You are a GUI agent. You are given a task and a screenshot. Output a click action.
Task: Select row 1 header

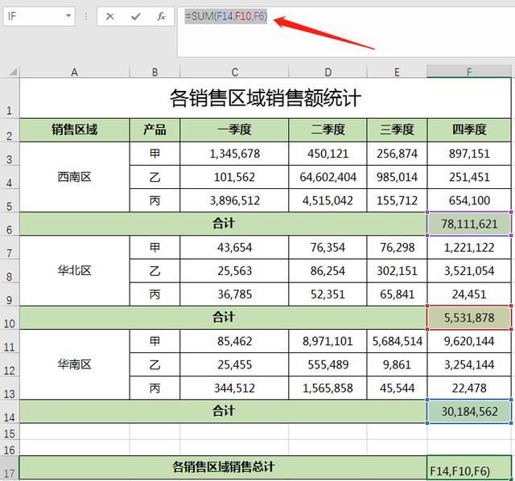[10, 98]
